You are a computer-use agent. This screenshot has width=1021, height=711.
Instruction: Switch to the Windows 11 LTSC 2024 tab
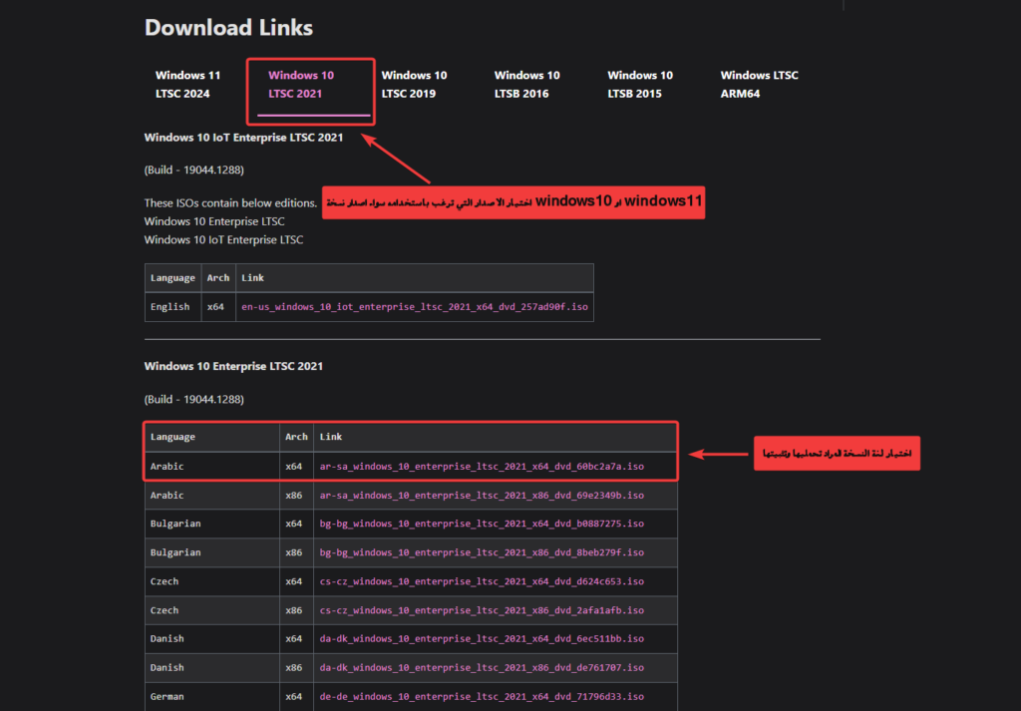(x=187, y=85)
